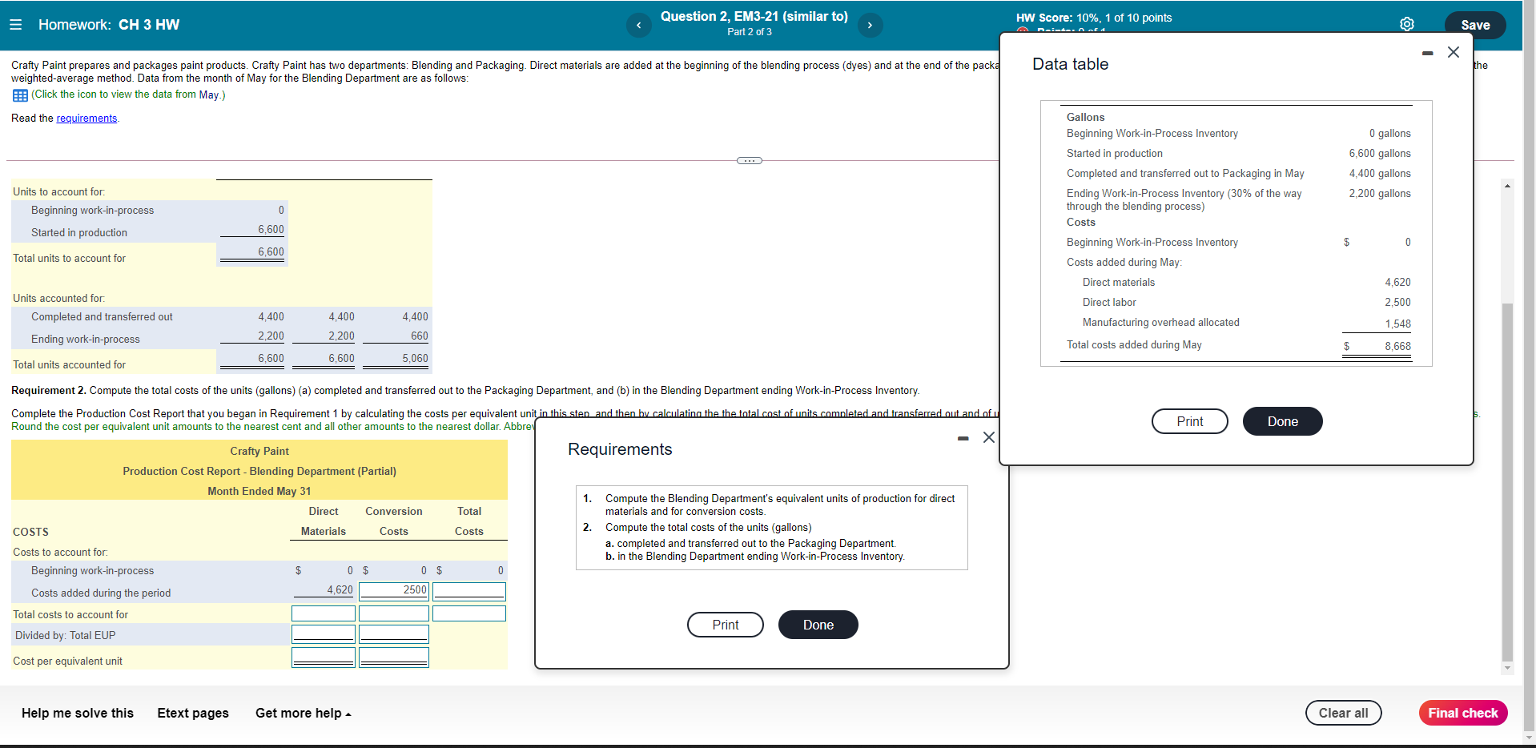Open Help me solve this
Screen dimensions: 1536x748
[78, 713]
